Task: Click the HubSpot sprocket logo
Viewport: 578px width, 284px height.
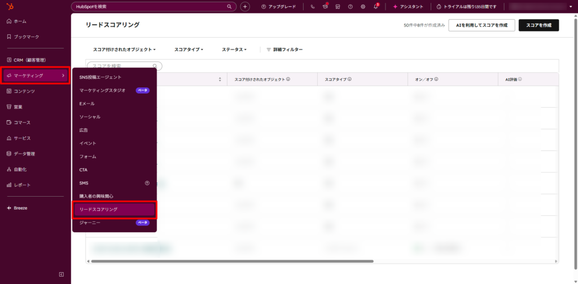Action: pyautogui.click(x=10, y=6)
